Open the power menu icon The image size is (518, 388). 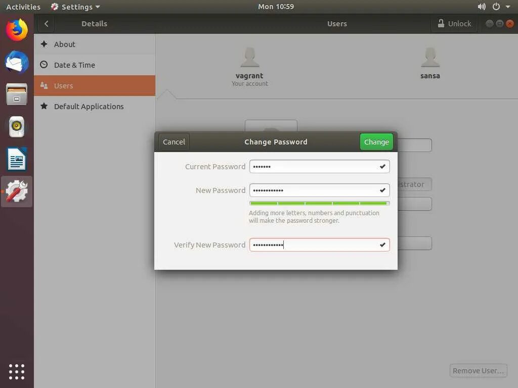(x=496, y=7)
